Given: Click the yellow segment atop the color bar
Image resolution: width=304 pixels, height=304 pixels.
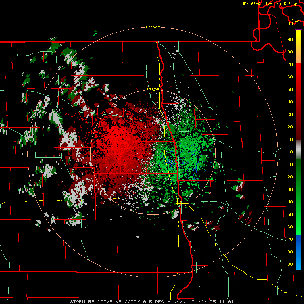Looking at the screenshot, I should [x=298, y=47].
